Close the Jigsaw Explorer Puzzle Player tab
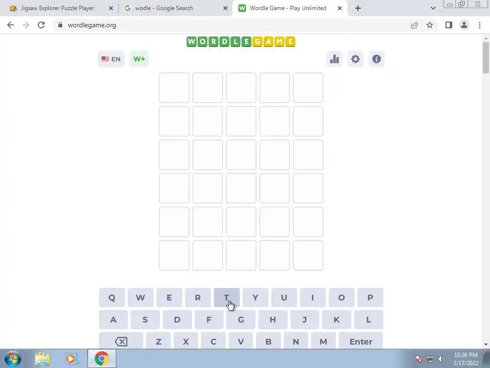 click(111, 9)
